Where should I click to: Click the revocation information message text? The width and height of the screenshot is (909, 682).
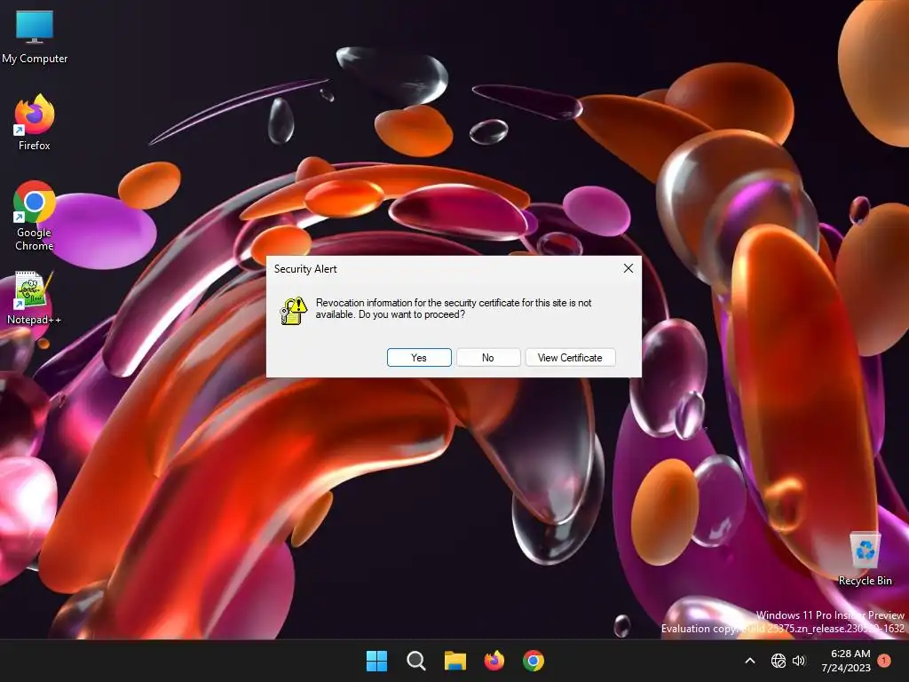pyautogui.click(x=454, y=308)
